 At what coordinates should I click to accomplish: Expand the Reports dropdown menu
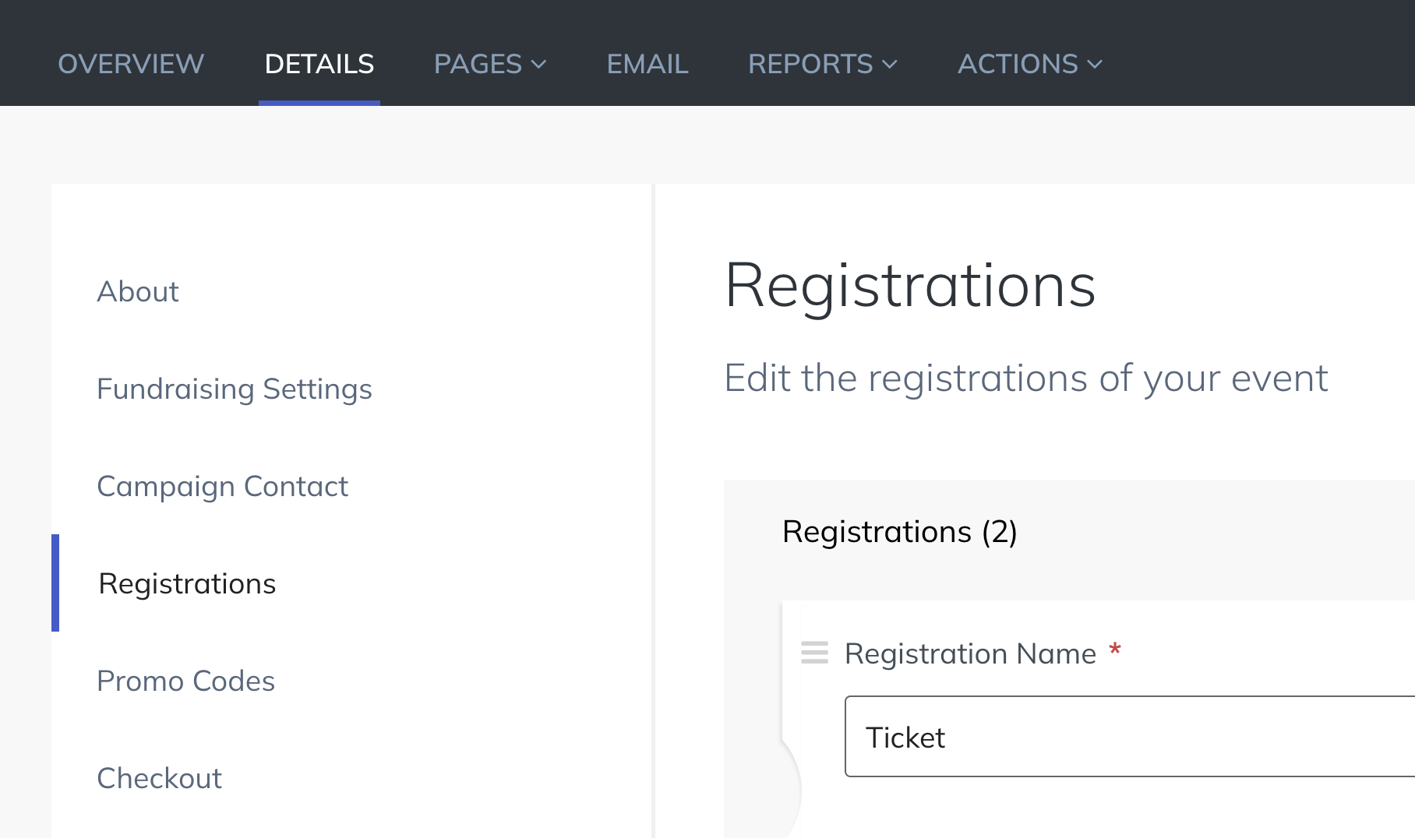[x=823, y=64]
